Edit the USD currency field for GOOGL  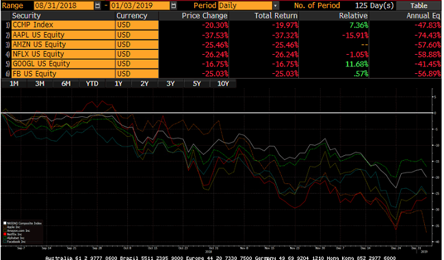pyautogui.click(x=137, y=64)
